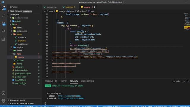Click the src breadcrumb segment
Viewport: 190px width, 107px height.
pos(45,11)
